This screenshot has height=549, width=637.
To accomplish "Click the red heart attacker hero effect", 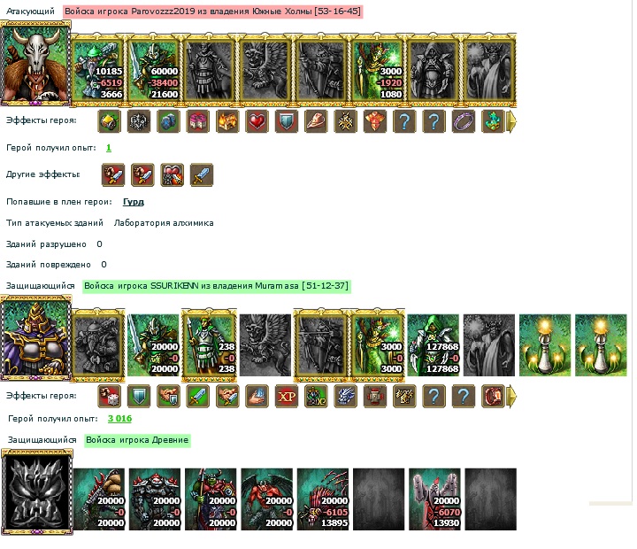I will click(257, 121).
